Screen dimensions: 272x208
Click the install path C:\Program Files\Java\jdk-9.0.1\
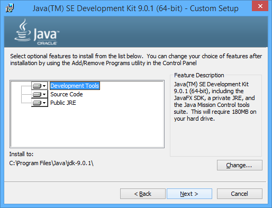coord(51,163)
